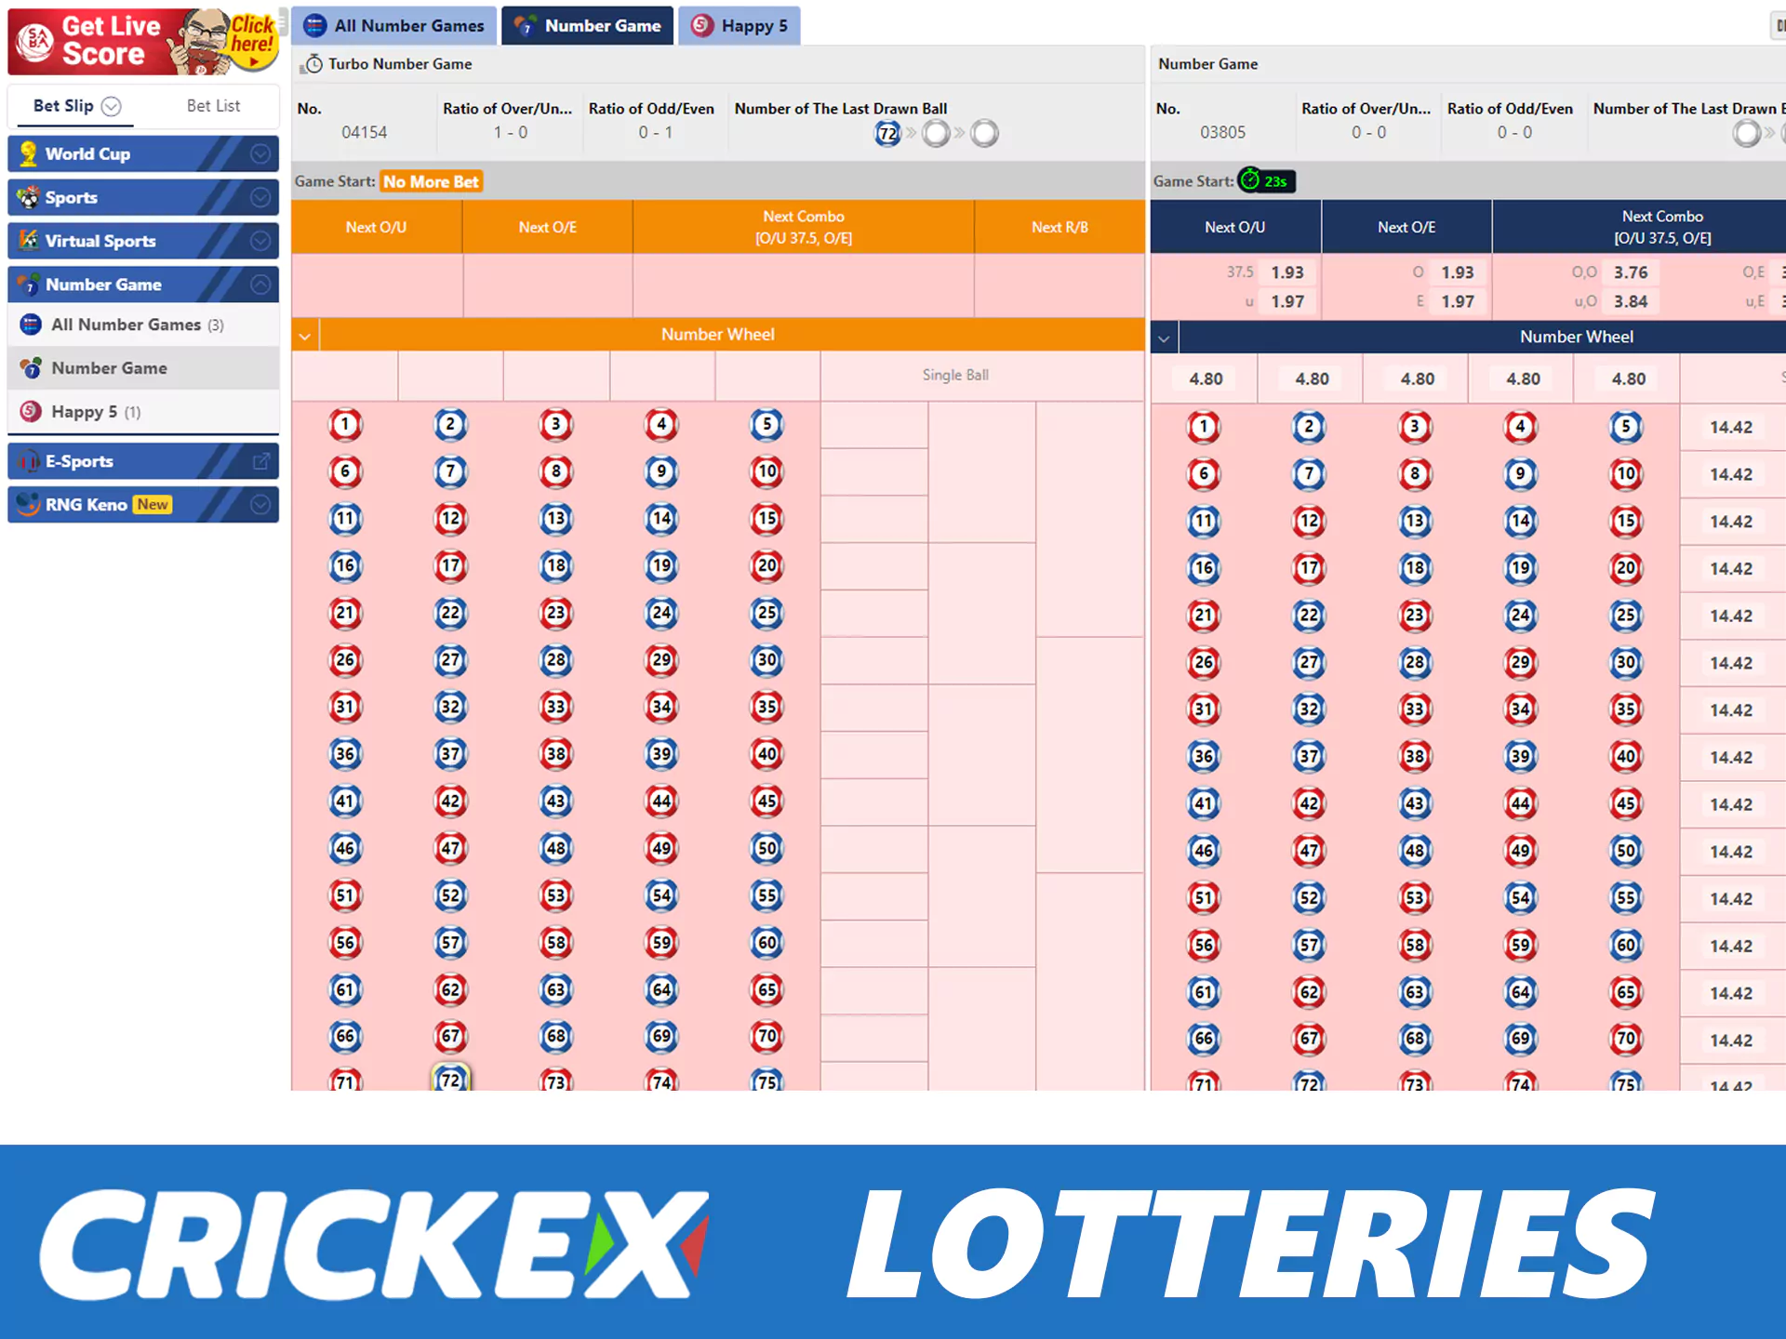Select ball 36 in right Number Game
Viewport: 1786px width, 1339px height.
click(x=1204, y=757)
